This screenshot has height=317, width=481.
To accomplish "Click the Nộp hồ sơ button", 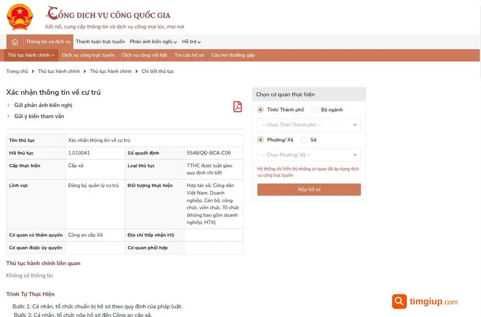I will coord(309,189).
